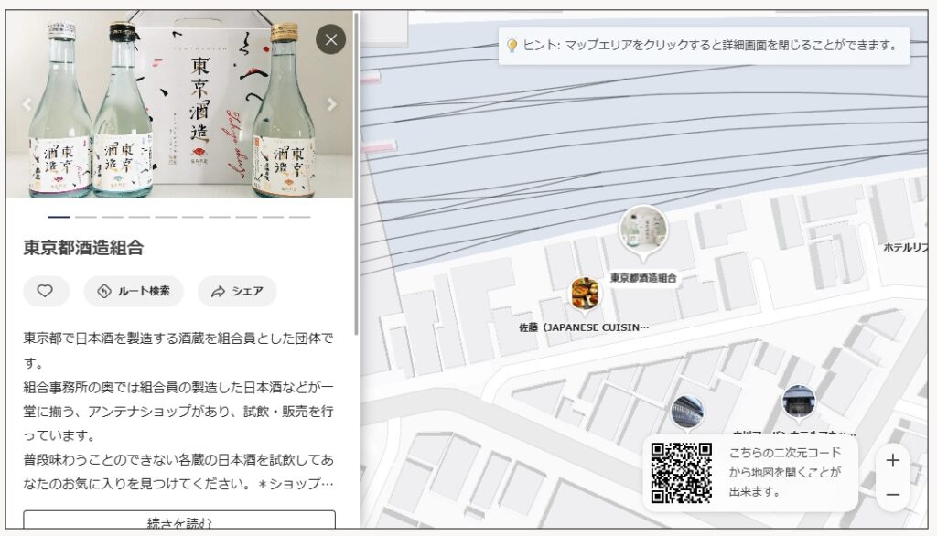Viewport: 937px width, 536px height.
Task: Click the lightbulb hint icon
Action: point(512,45)
